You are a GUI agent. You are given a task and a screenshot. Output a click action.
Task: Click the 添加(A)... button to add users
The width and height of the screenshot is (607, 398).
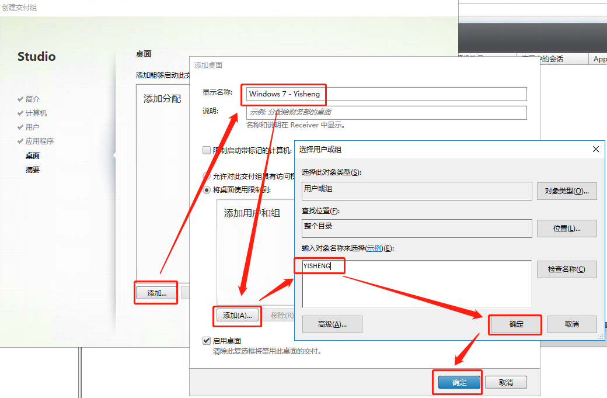click(236, 316)
